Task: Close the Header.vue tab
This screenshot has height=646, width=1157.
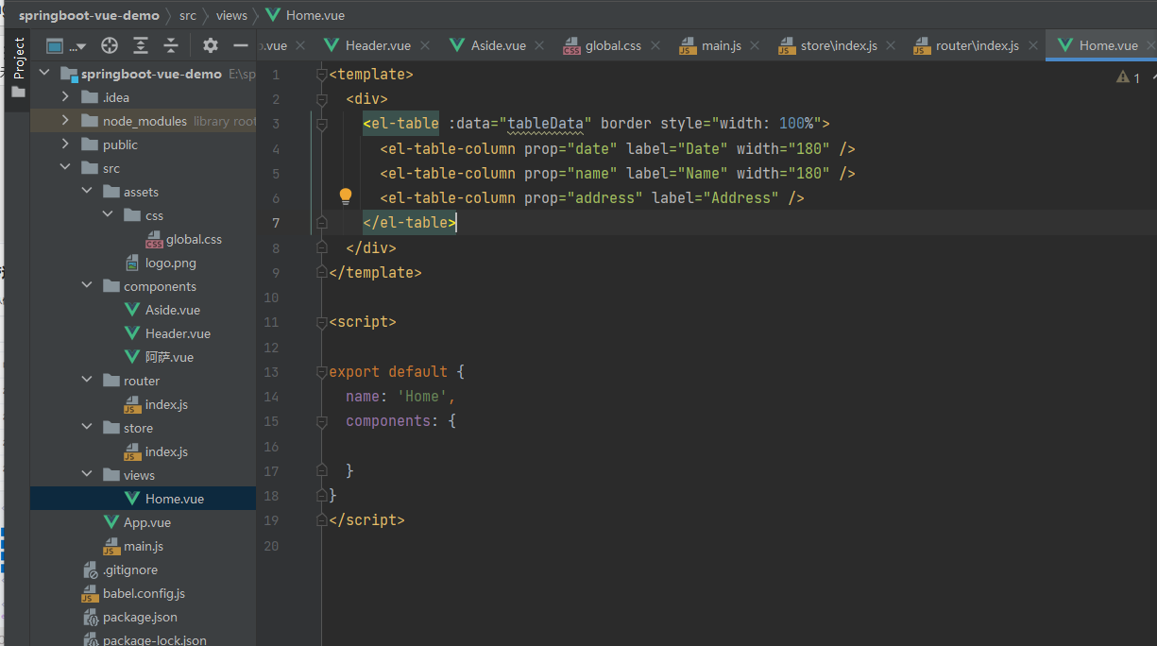Action: coord(425,45)
